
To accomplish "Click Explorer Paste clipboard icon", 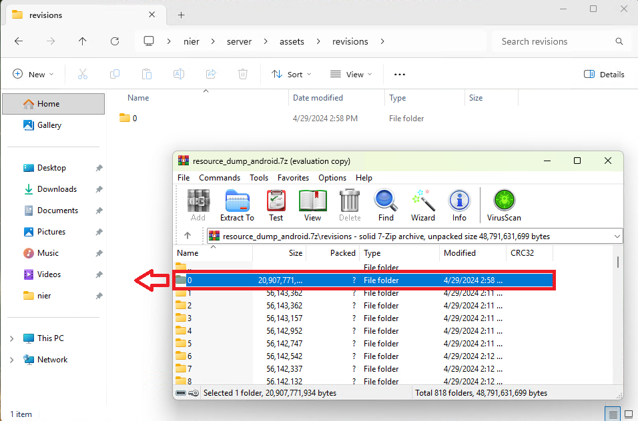I will pyautogui.click(x=147, y=74).
